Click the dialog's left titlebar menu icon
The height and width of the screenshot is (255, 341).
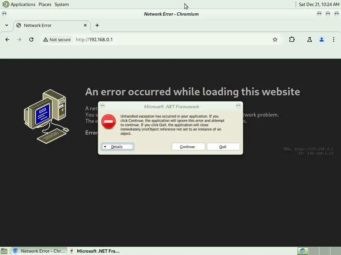pos(103,106)
